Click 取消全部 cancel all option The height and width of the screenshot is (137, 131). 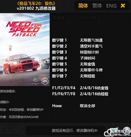pos(88,106)
